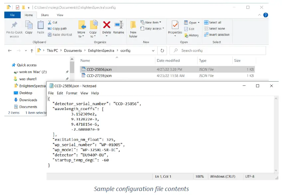Select the CCD-27239.json file
Viewport: 282px width, 195px height.
pyautogui.click(x=99, y=76)
